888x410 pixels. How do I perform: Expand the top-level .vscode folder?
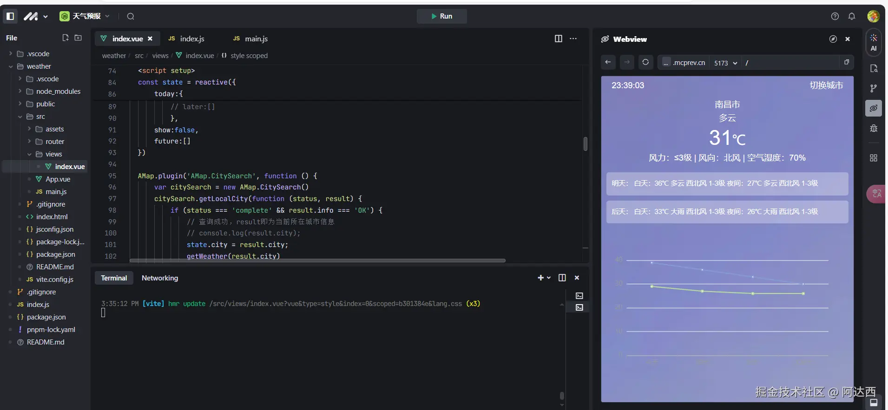[11, 54]
